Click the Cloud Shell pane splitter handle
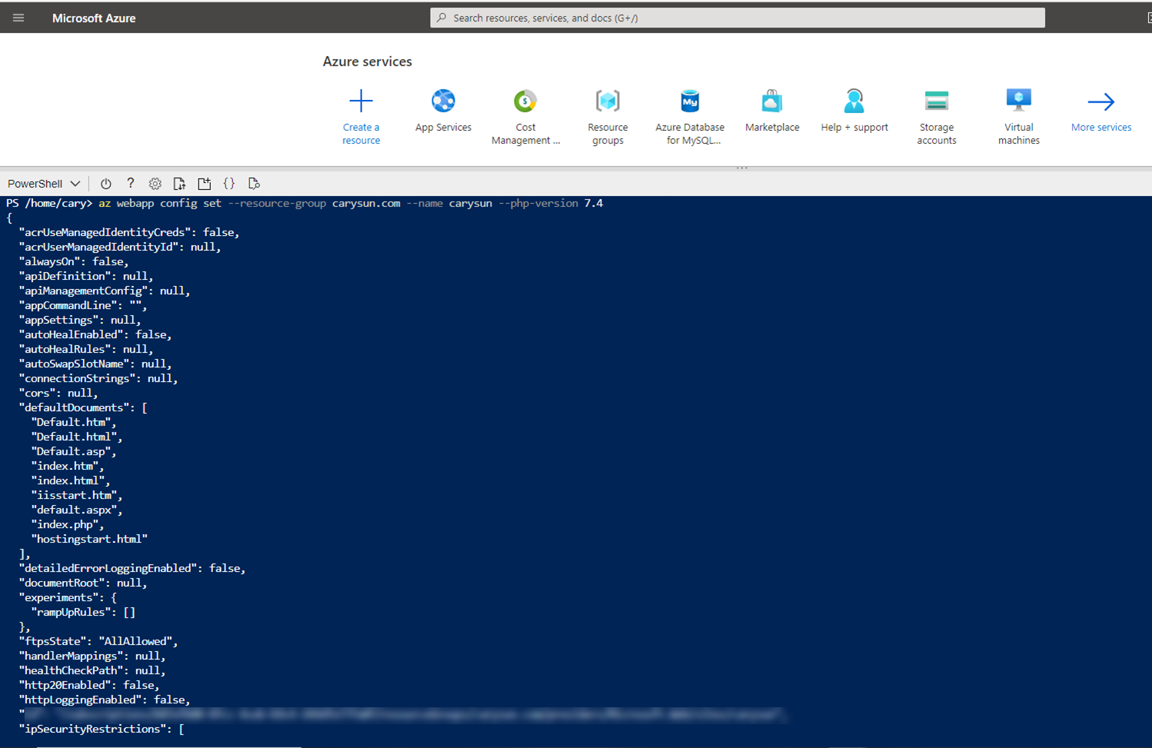The image size is (1152, 748). point(741,168)
